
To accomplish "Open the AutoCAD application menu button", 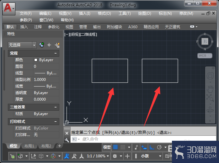I will tap(9, 9).
